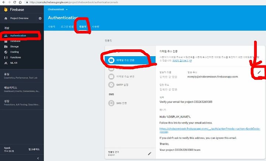
Task: Click the Firebase console URL field
Action: [x=74, y=2]
